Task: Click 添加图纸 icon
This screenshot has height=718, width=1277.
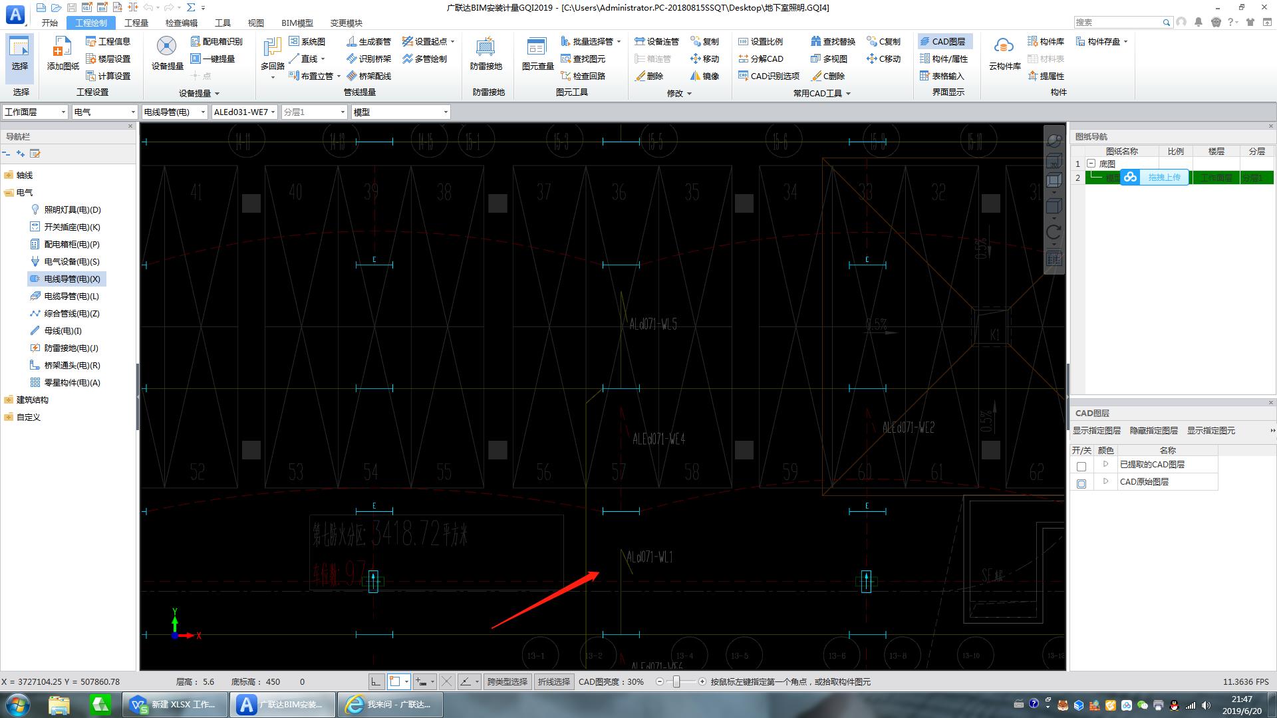Action: click(x=63, y=55)
